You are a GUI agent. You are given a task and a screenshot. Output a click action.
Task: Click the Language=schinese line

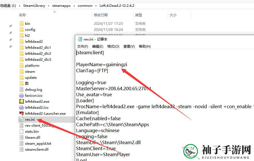point(98,130)
